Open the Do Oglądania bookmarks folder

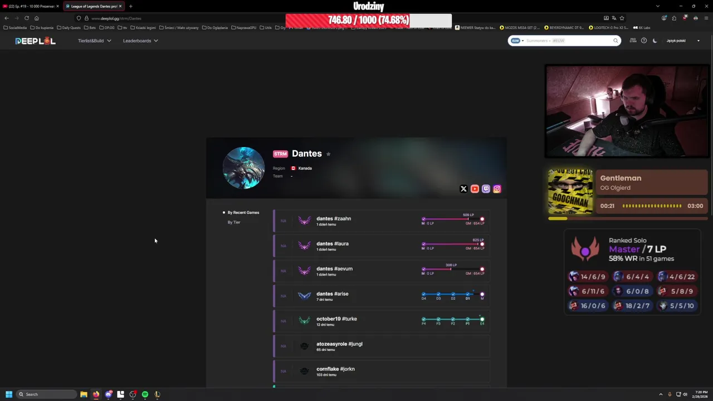pos(216,27)
